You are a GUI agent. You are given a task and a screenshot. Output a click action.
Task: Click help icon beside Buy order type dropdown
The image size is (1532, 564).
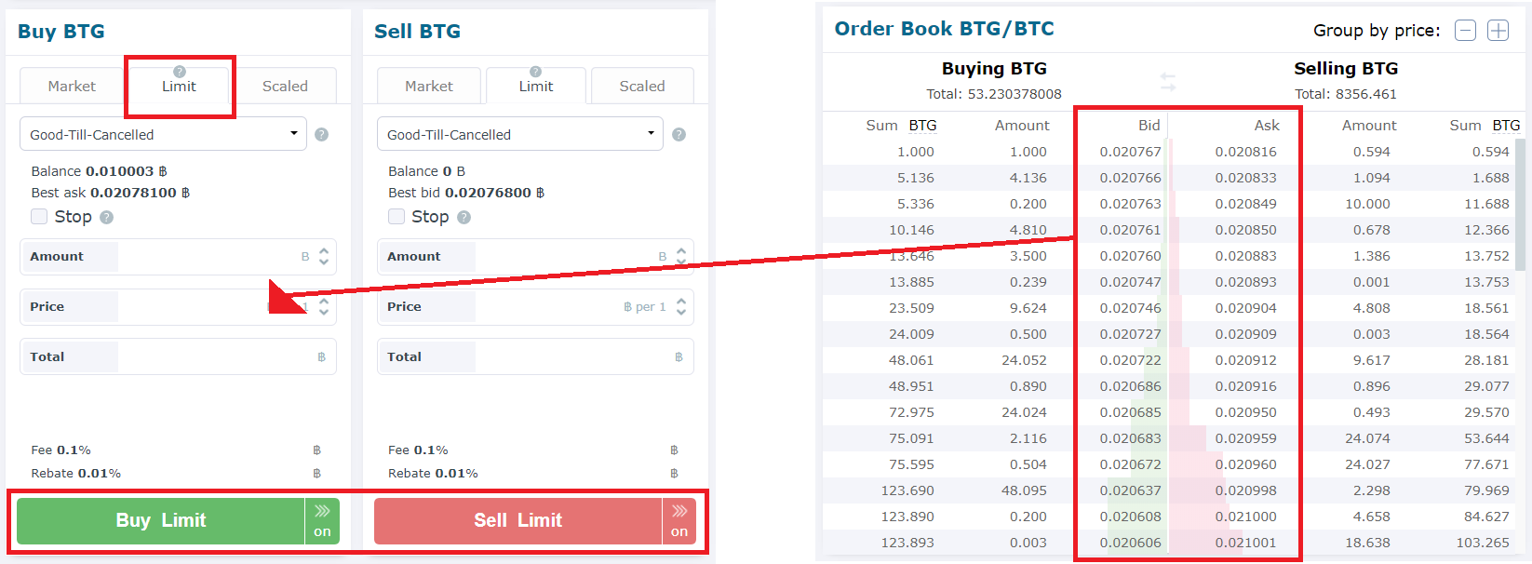321,135
